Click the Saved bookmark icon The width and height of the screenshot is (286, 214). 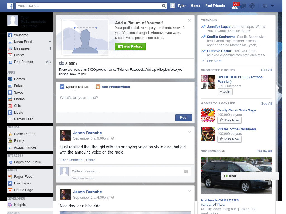tap(10, 93)
